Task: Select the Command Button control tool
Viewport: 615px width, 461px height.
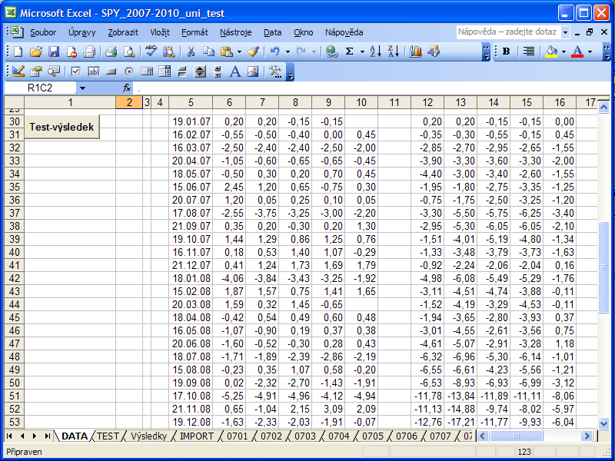Action: click(x=111, y=71)
